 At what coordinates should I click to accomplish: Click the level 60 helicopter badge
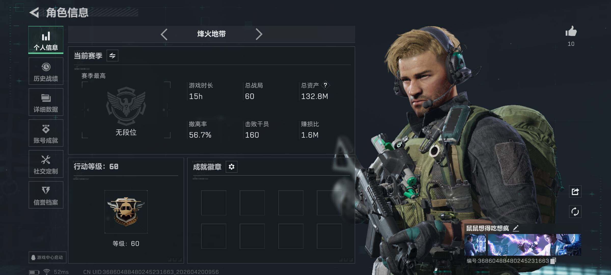tap(126, 212)
